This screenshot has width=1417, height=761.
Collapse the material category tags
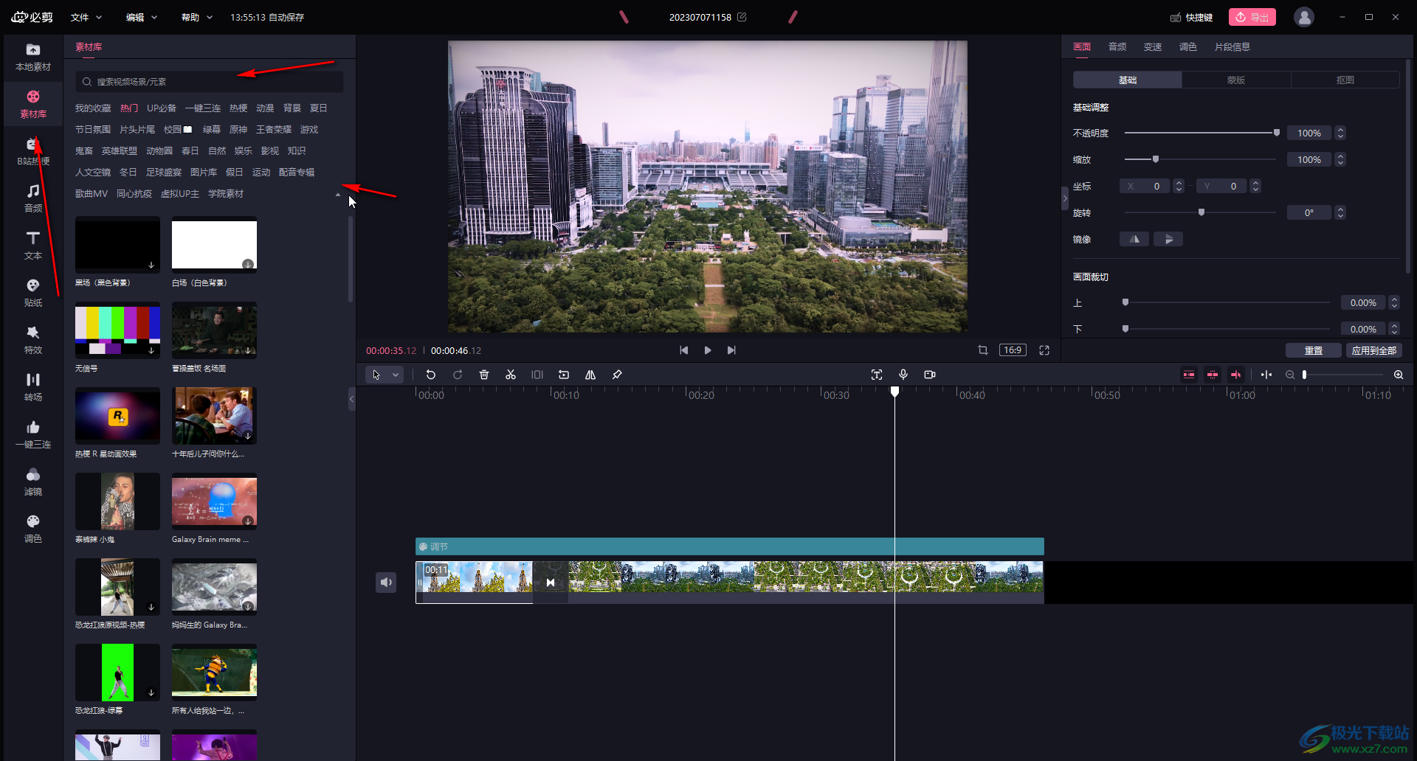click(338, 195)
